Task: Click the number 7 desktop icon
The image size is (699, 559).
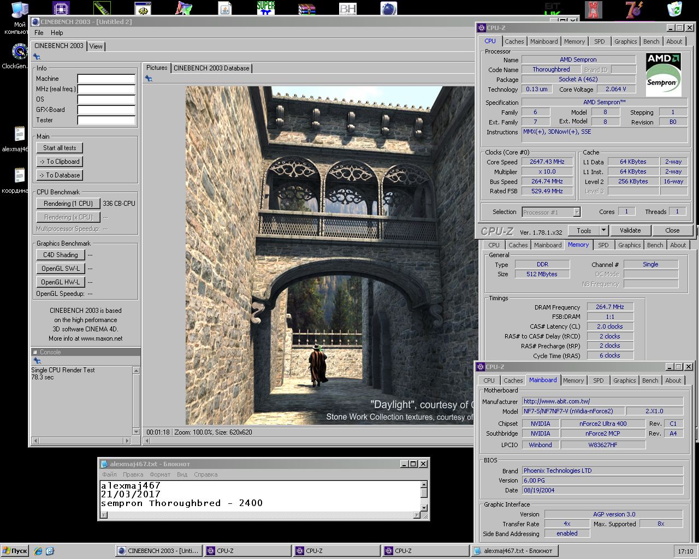Action: coord(634,8)
